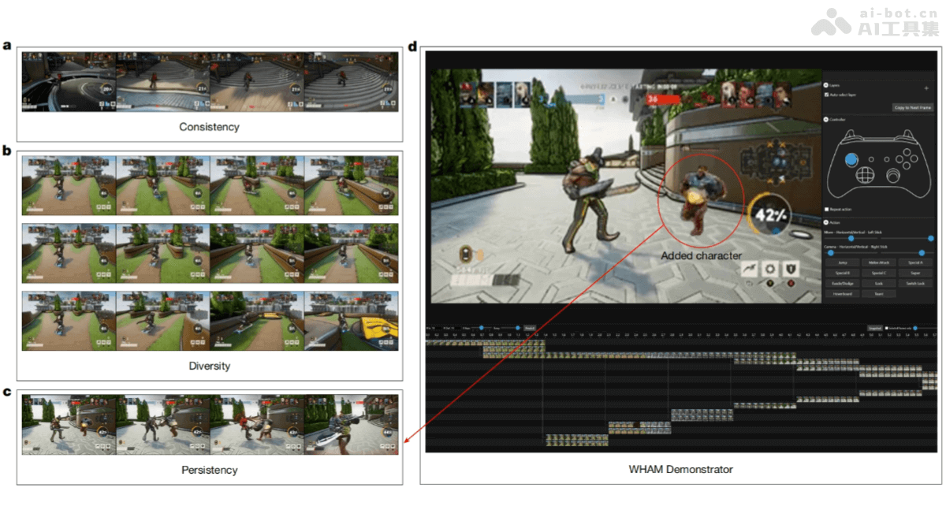This screenshot has width=946, height=532.
Task: Click the controller face buttons cluster
Action: coord(907,160)
